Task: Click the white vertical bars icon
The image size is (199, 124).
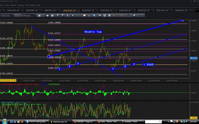Action: pyautogui.click(x=105, y=16)
